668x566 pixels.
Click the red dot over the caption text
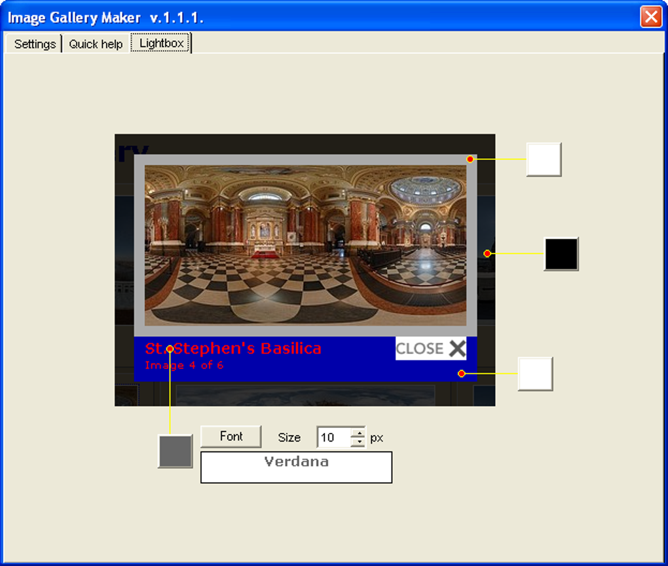(170, 349)
